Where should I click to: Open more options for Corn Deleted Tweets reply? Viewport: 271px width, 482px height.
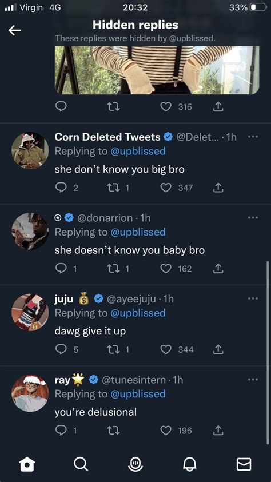[x=253, y=137]
